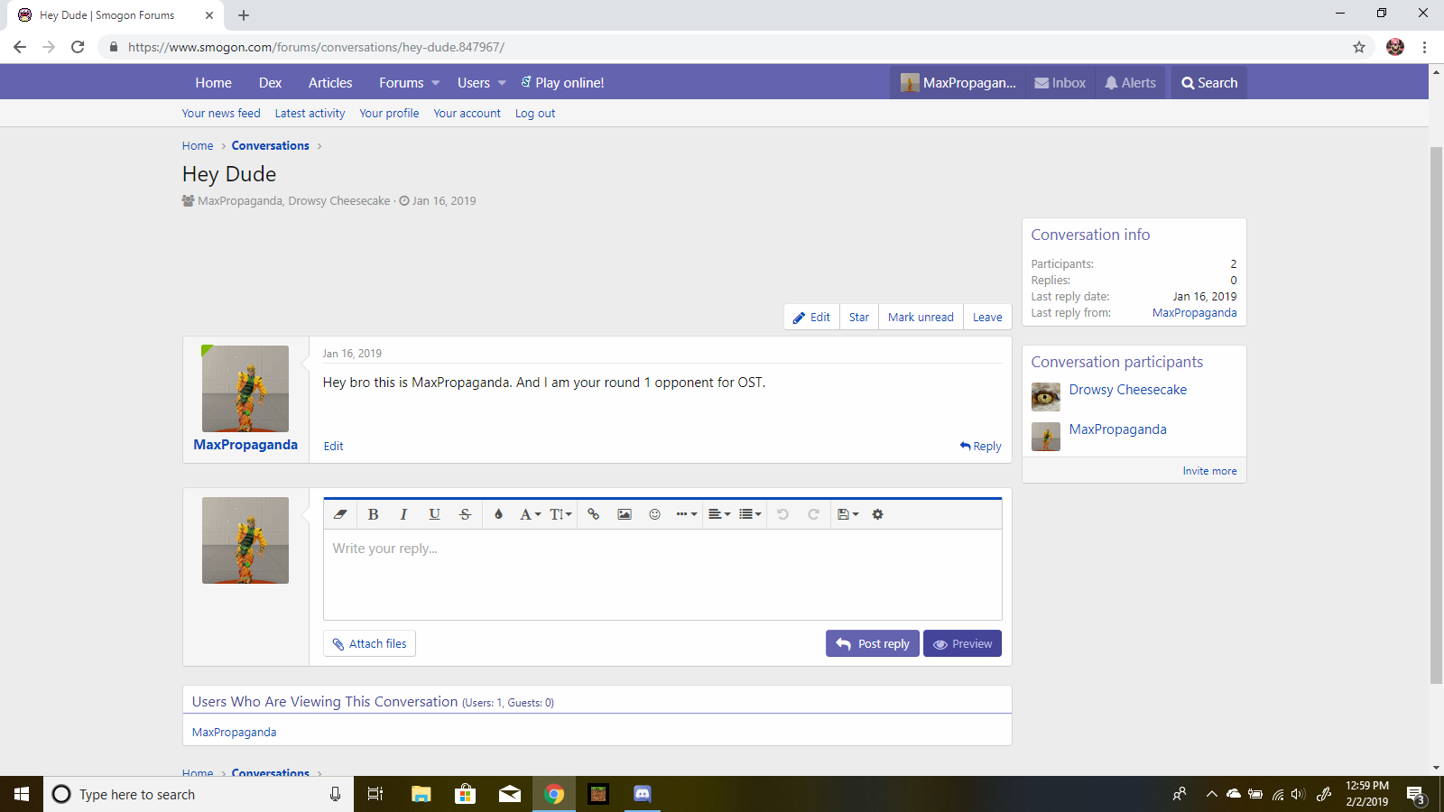
Task: Click the insert image icon in the editor
Action: pos(624,514)
